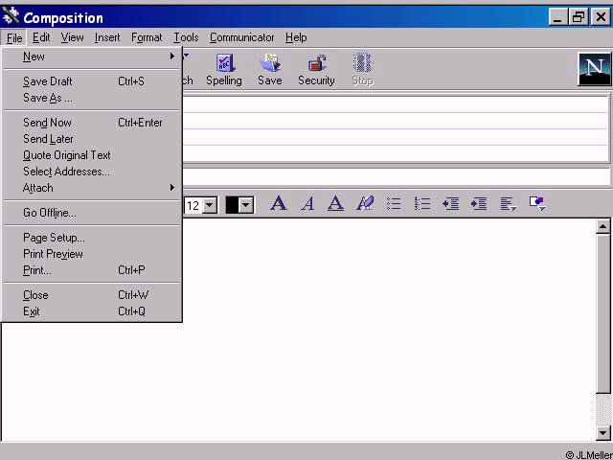Choose Print Preview menu entry
This screenshot has width=613, height=460.
(x=92, y=254)
